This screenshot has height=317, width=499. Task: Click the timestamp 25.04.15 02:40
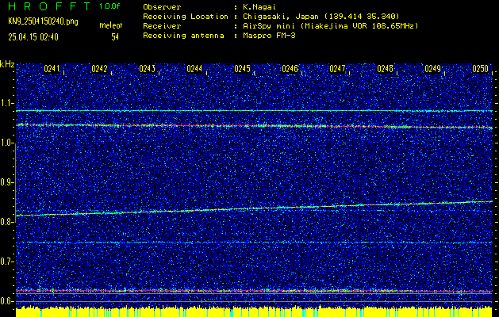33,37
